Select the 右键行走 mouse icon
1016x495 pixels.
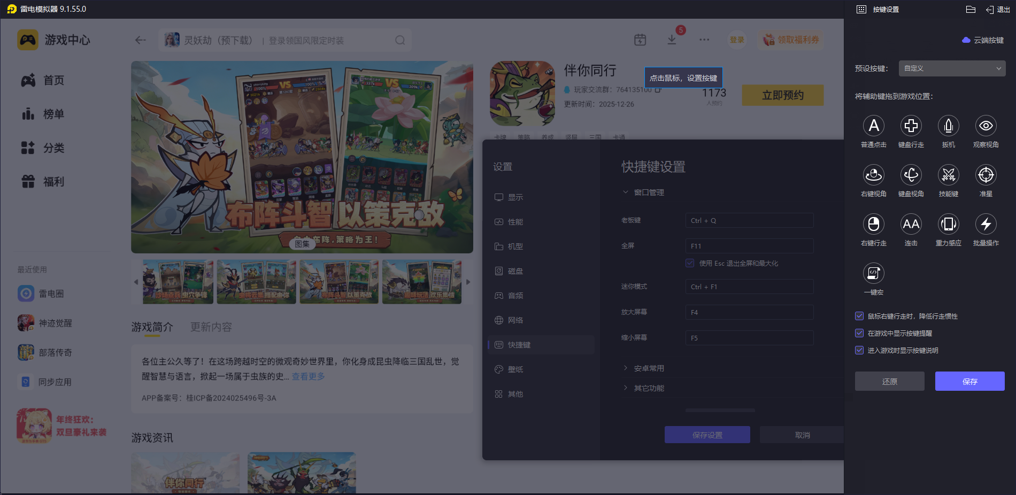coord(874,224)
